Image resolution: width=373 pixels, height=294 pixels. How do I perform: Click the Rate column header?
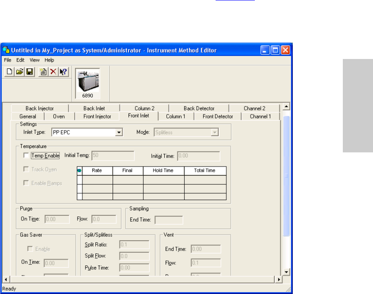[x=97, y=170]
